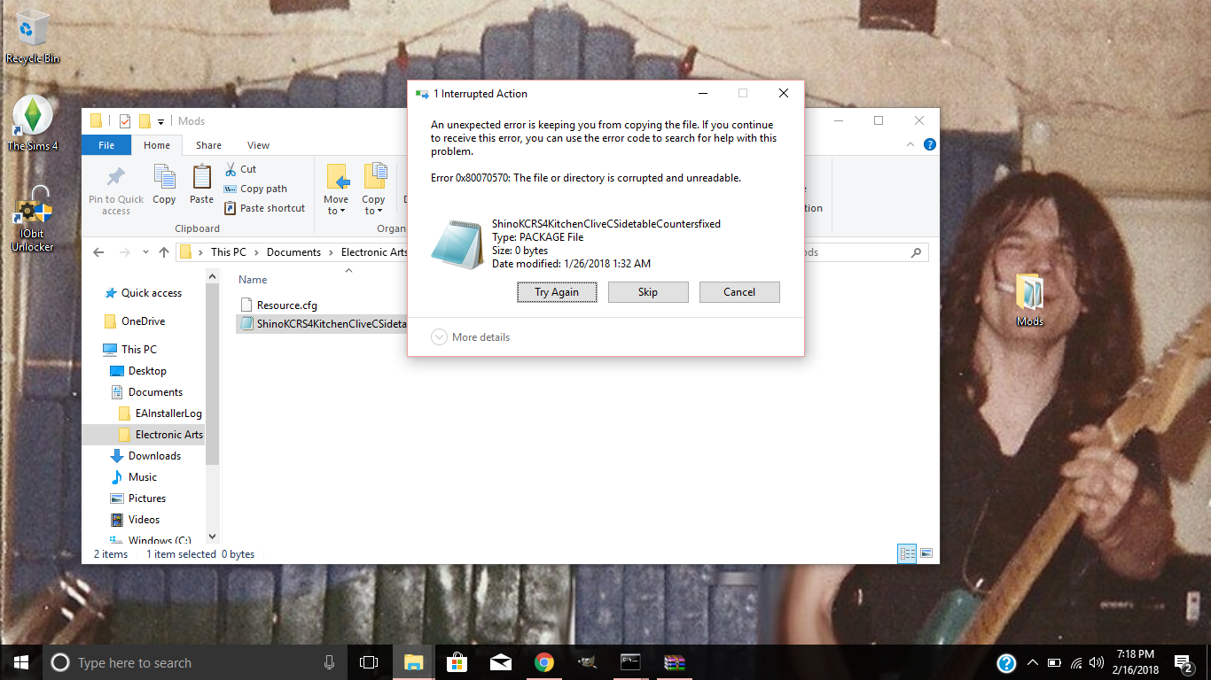Image resolution: width=1211 pixels, height=680 pixels.
Task: Open Explorer help question mark icon
Action: coord(929,144)
